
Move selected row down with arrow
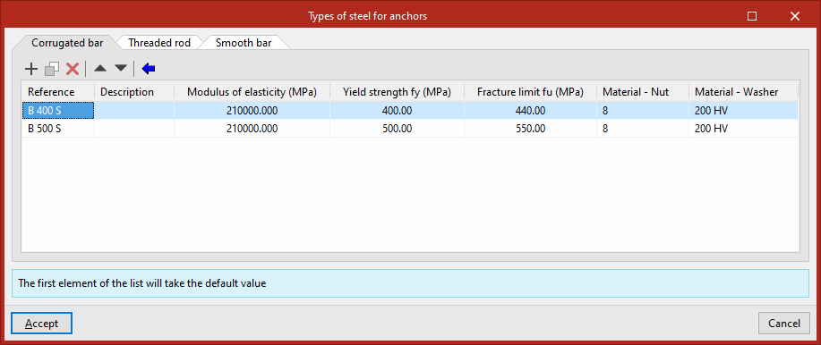[x=121, y=68]
